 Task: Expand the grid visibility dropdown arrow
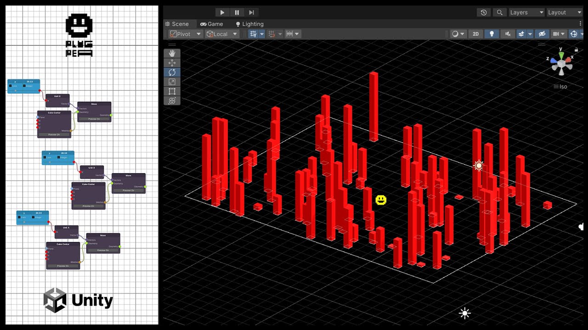[262, 34]
